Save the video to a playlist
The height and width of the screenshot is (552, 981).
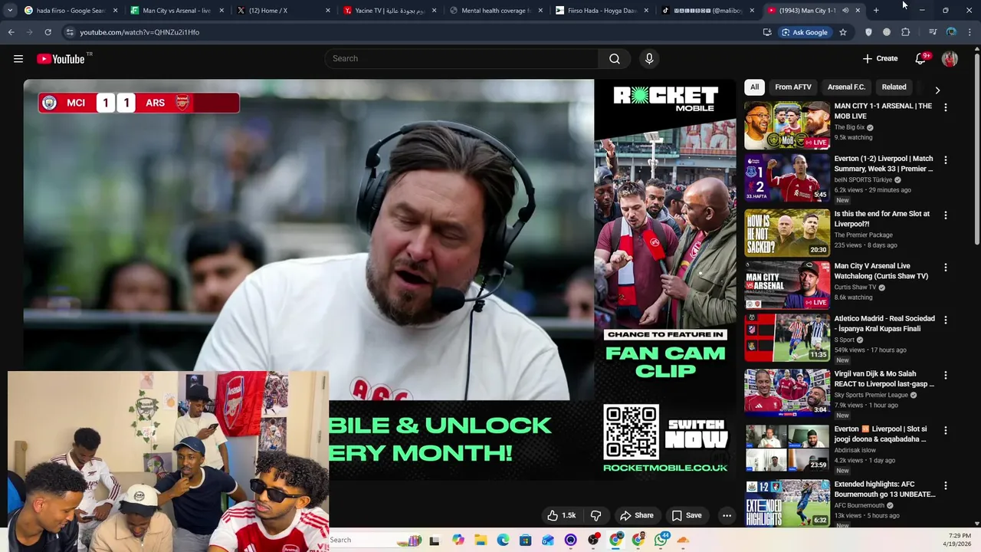[x=686, y=515]
